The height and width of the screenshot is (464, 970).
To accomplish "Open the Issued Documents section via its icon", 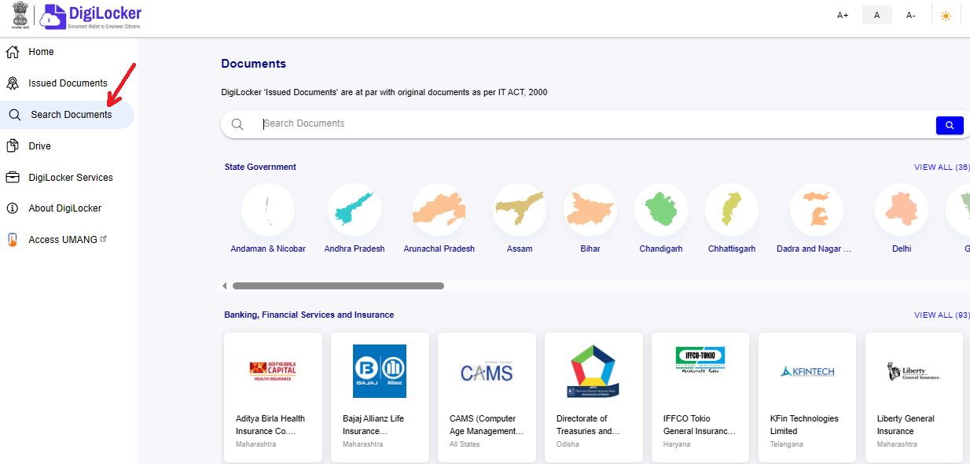I will [x=14, y=83].
